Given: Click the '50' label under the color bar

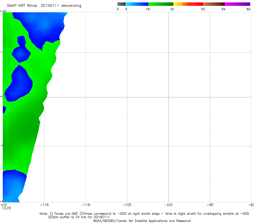Looking at the screenshot, I should [203, 9].
